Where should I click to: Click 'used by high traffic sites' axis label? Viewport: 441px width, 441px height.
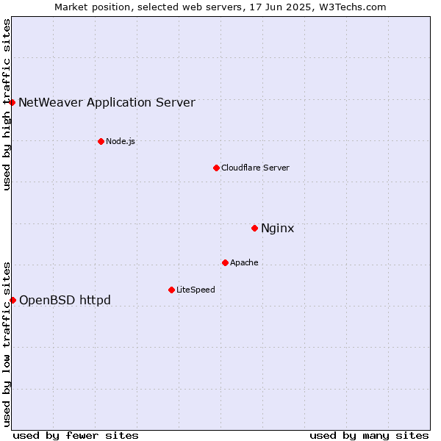[6, 104]
